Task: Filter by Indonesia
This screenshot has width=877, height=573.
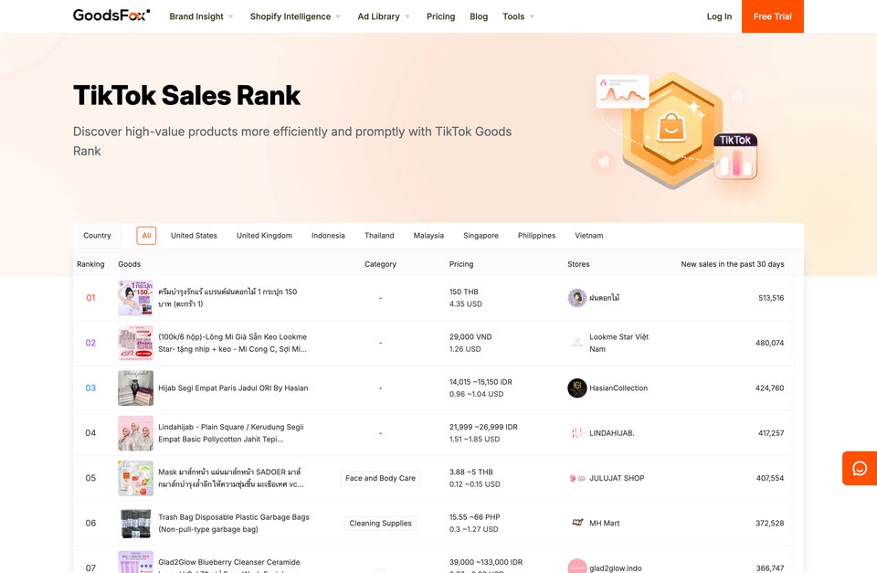Action: (x=328, y=236)
